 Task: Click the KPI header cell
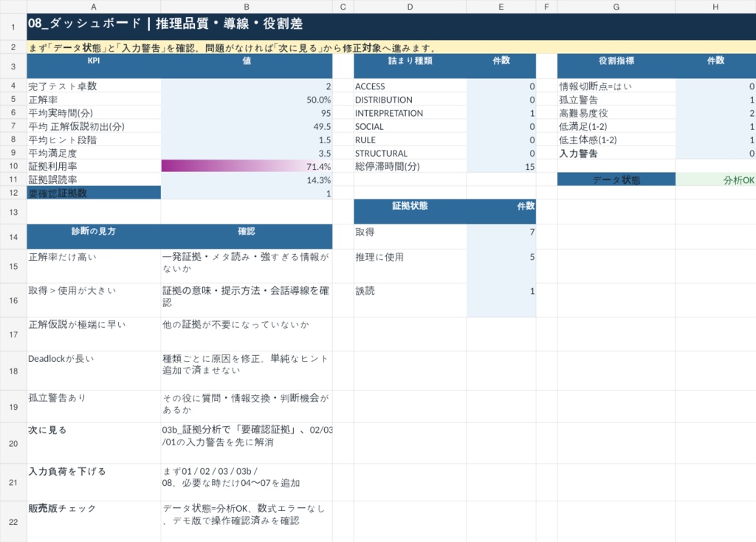[94, 66]
